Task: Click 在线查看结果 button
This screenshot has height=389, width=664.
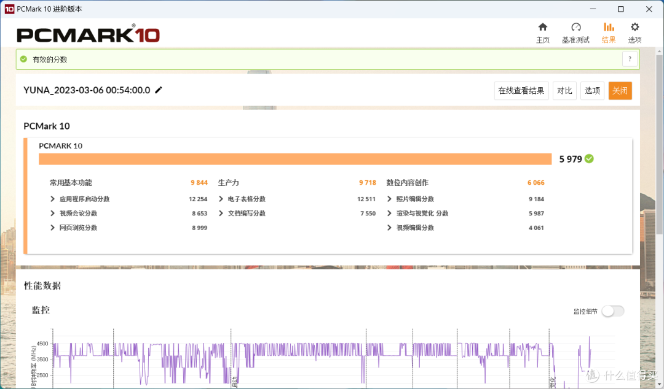Action: pyautogui.click(x=521, y=90)
